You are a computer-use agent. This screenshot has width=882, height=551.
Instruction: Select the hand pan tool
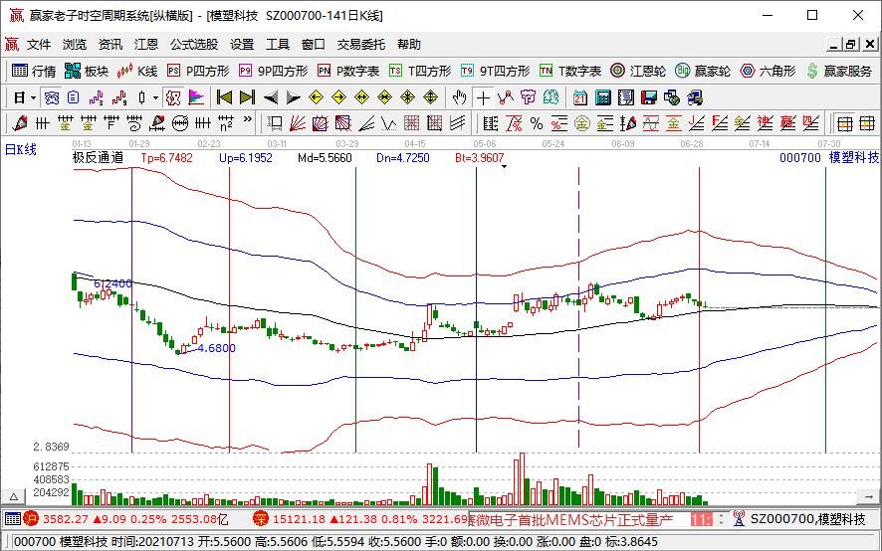460,97
